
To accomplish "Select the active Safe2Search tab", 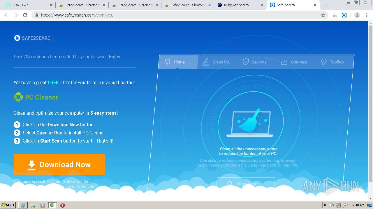I will coord(293,5).
